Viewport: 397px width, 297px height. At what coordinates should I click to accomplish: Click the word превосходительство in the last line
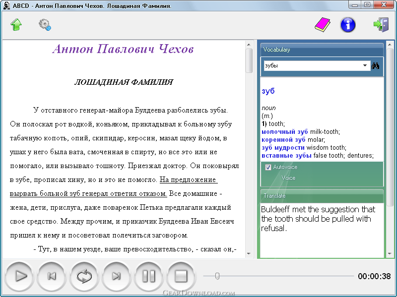tap(158, 249)
